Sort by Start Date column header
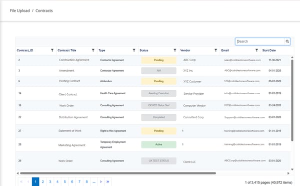 tap(269, 51)
